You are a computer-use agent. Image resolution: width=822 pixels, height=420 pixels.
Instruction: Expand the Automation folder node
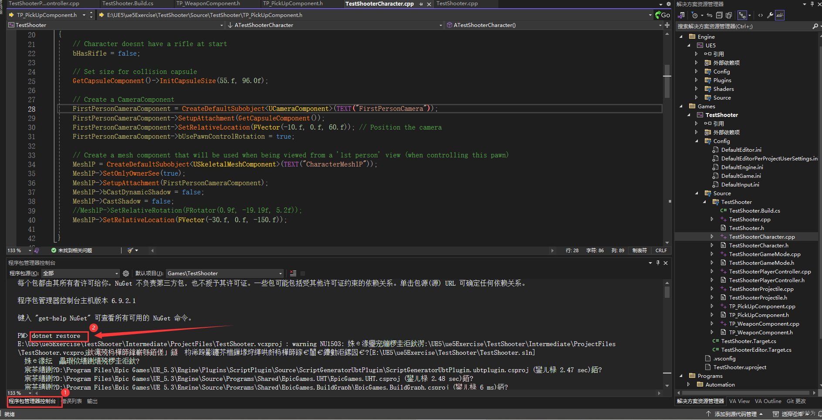coord(688,385)
